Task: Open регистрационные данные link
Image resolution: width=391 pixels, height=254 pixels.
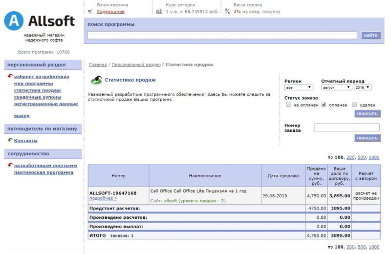Action: (46, 104)
